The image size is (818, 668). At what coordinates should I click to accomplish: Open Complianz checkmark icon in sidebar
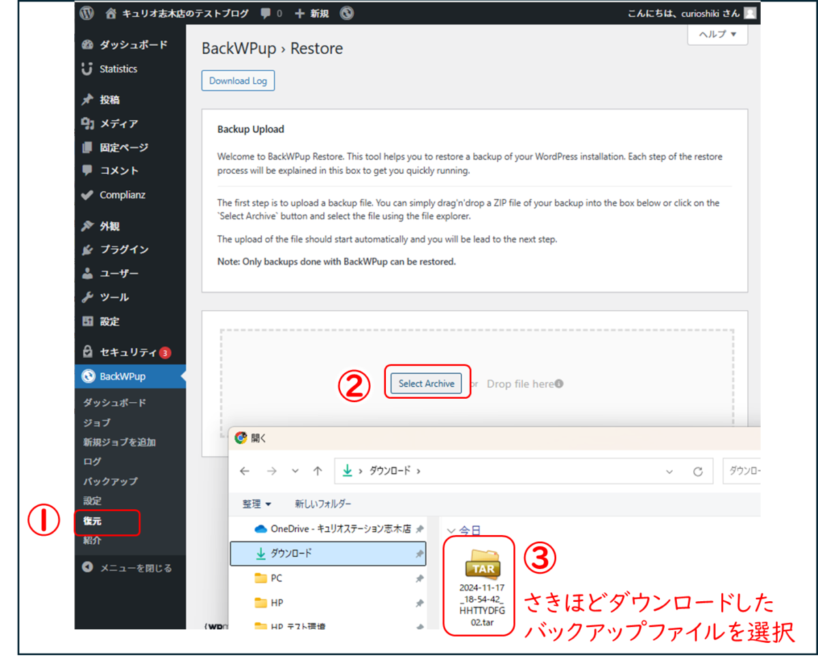coord(87,195)
